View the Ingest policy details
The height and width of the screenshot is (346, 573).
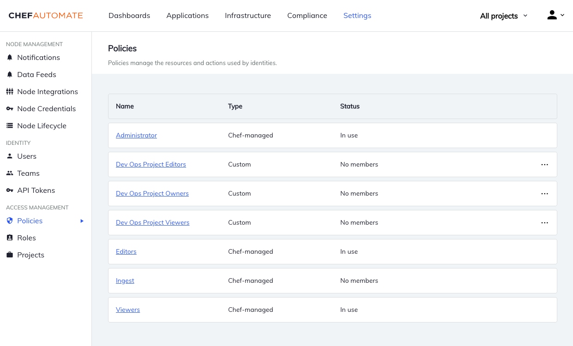point(125,280)
